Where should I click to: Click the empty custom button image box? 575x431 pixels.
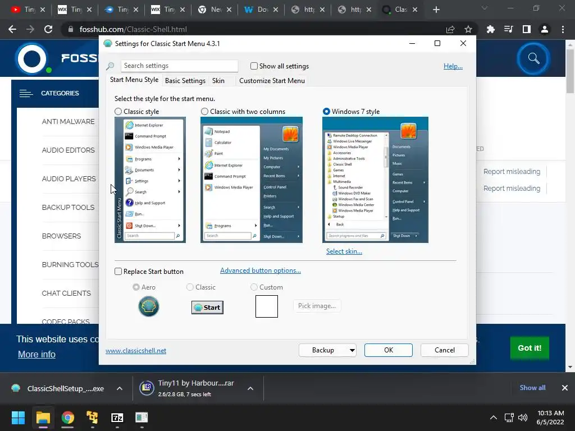267,306
